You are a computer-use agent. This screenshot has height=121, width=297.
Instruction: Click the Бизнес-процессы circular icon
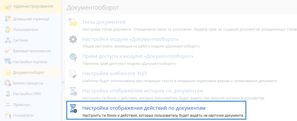pos(8,83)
